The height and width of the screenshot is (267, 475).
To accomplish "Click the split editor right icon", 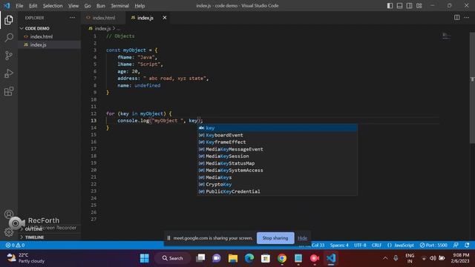I will click(457, 18).
